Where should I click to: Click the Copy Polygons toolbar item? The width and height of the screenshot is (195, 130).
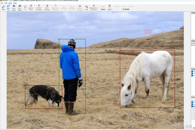pyautogui.click(x=64, y=8)
